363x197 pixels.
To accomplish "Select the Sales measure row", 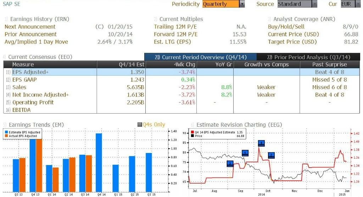I will (x=181, y=87).
